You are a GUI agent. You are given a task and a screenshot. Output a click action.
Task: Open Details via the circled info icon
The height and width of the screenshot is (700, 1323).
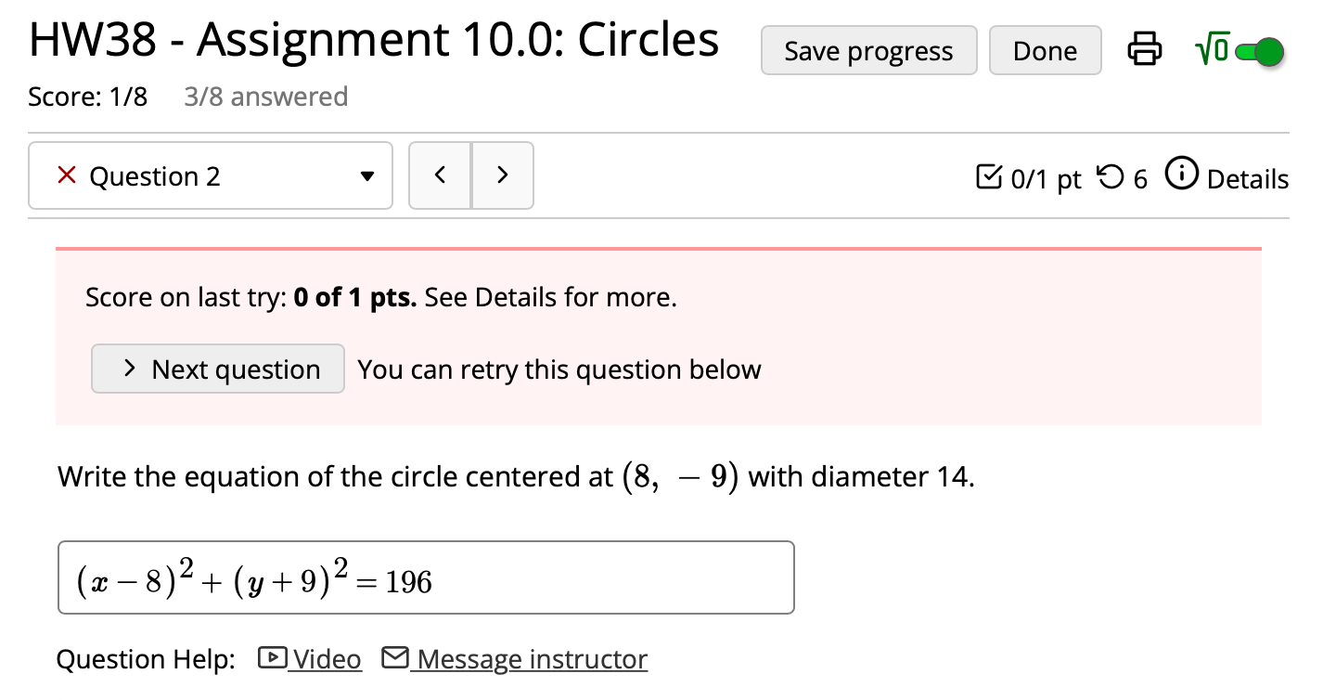(x=1182, y=175)
